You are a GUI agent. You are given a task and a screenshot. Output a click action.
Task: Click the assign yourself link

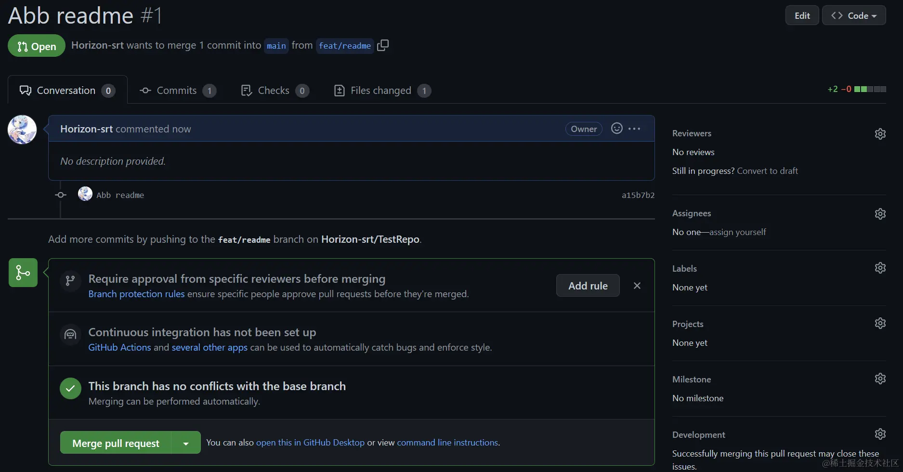[737, 232]
